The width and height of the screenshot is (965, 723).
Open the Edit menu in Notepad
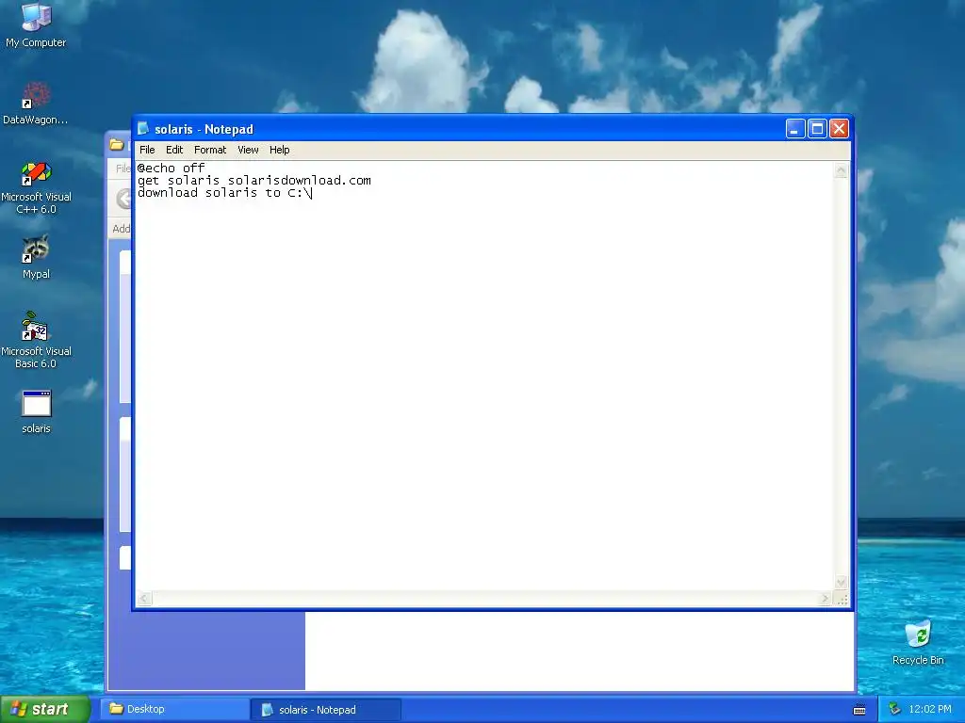(174, 150)
